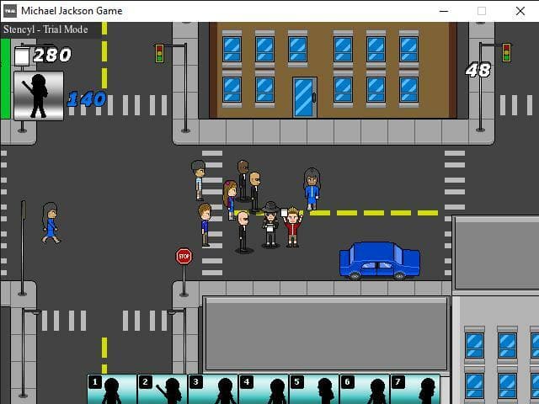Click the current dance move silhouette portrait
The height and width of the screenshot is (404, 539).
click(x=39, y=96)
